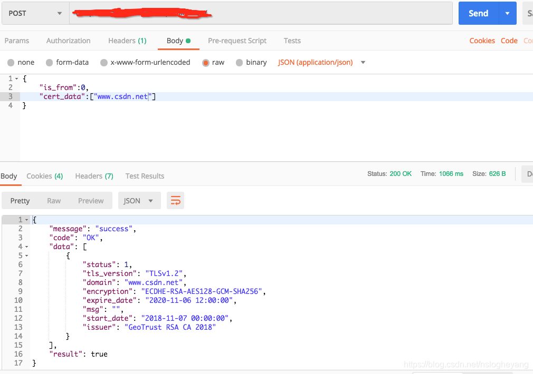The height and width of the screenshot is (374, 533).
Task: Click the "result": true response line
Action: (78, 354)
